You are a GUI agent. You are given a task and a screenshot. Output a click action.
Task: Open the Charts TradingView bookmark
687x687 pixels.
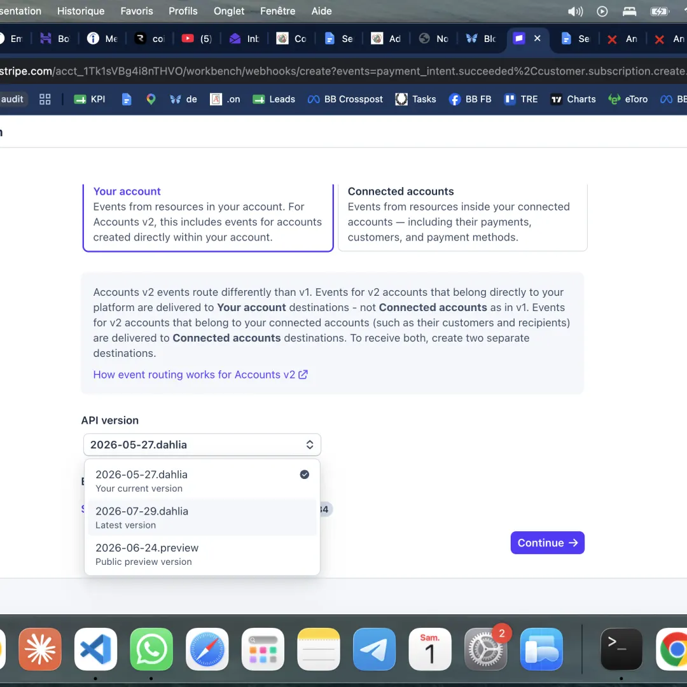point(573,99)
